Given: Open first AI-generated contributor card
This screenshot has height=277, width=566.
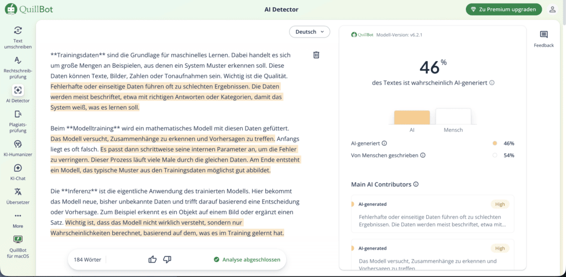Looking at the screenshot, I should (x=432, y=214).
